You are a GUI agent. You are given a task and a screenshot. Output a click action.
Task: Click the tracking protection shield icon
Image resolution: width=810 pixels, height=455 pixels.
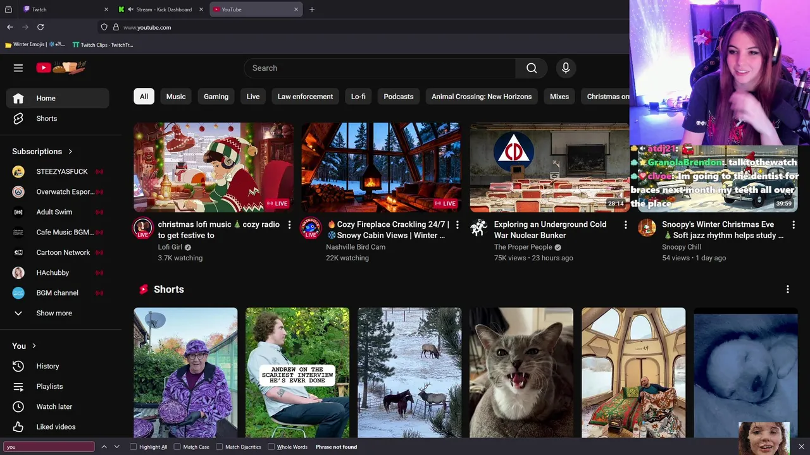[104, 27]
